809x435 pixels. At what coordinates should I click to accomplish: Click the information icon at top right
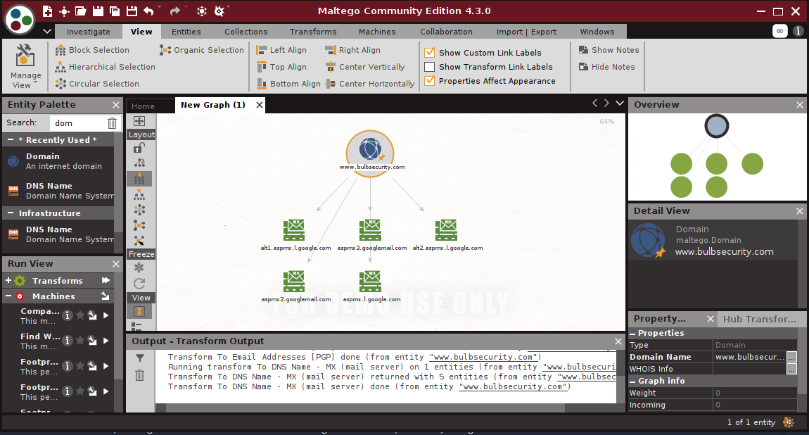pyautogui.click(x=798, y=31)
